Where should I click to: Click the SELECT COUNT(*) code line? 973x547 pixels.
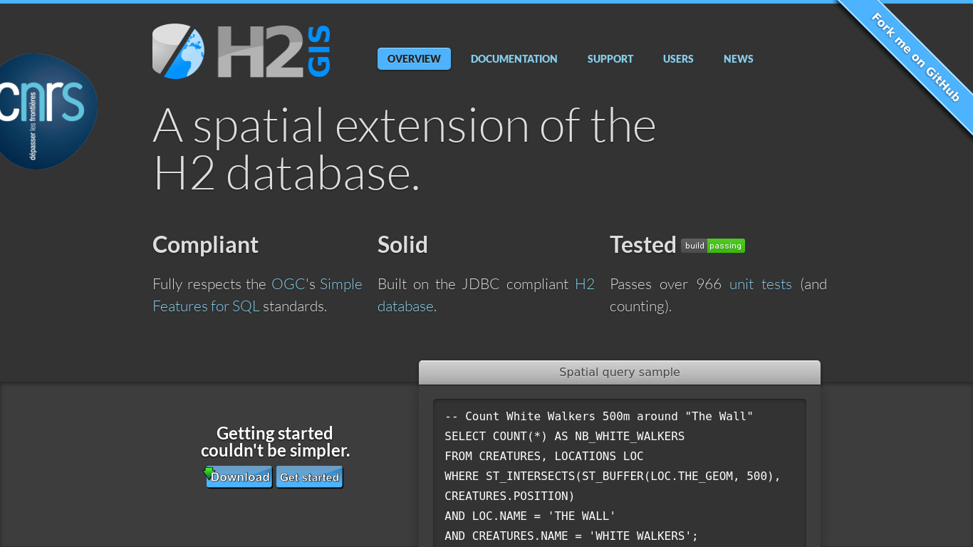[565, 436]
